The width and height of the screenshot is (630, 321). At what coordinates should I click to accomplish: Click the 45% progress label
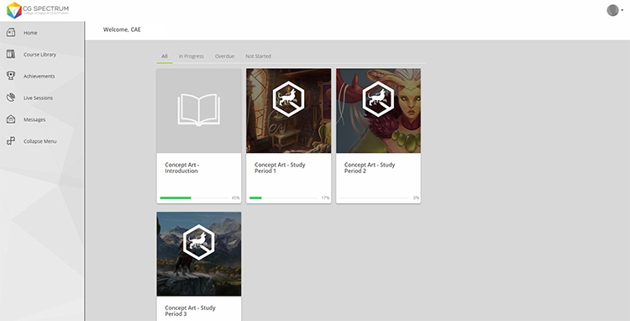tap(235, 198)
